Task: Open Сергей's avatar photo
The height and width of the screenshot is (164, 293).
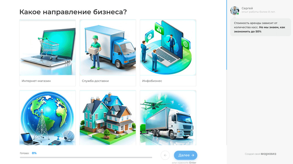Action: point(234,10)
